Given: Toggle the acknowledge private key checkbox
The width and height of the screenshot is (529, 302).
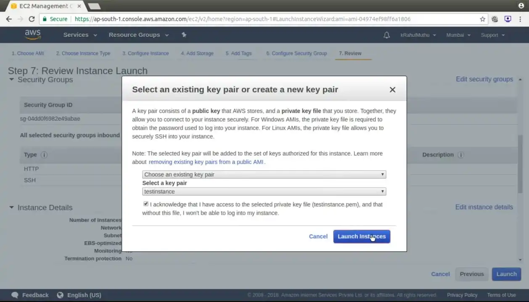Looking at the screenshot, I should coord(146,204).
